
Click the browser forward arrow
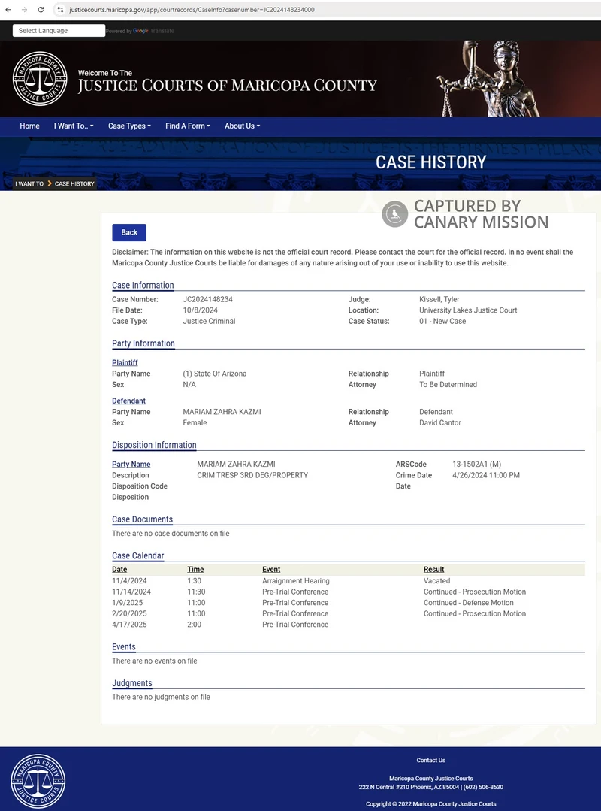[24, 10]
